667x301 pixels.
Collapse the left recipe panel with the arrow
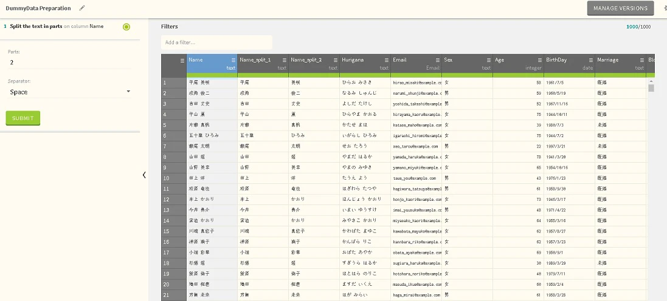pos(144,175)
